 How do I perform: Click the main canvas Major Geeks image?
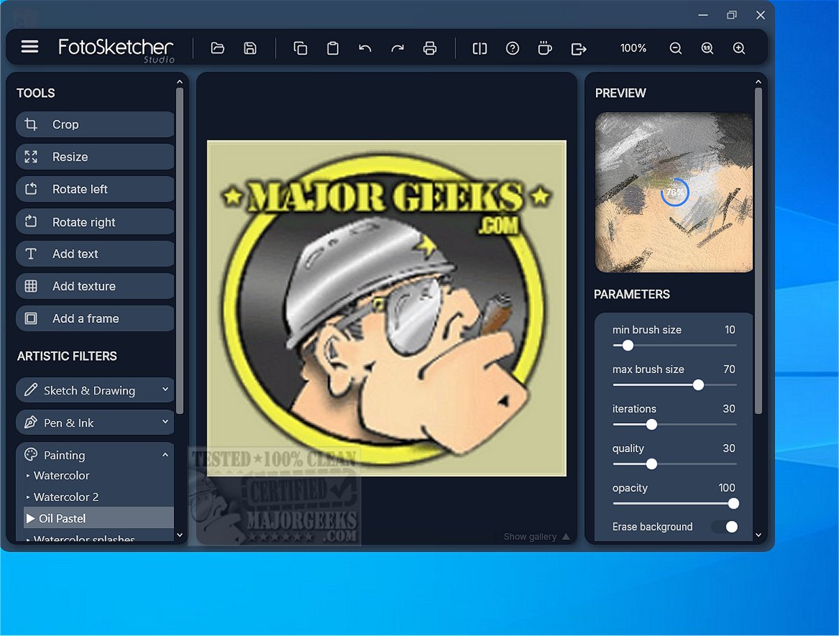tap(386, 308)
